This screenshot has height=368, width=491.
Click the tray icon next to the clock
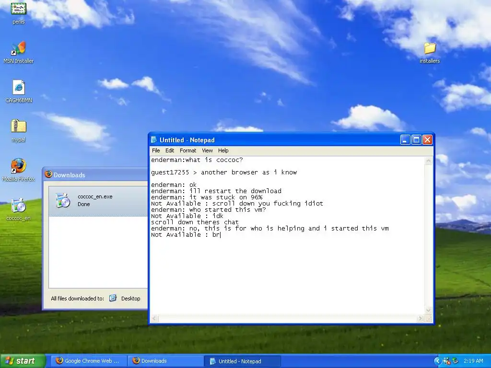pyautogui.click(x=455, y=361)
